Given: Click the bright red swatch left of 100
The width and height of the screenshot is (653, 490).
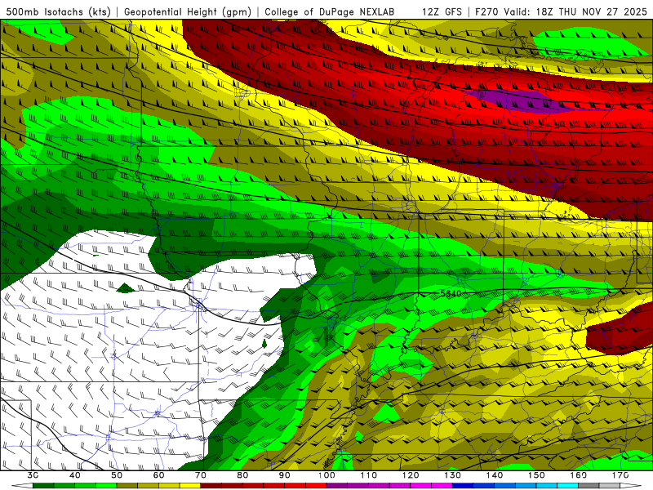Looking at the screenshot, I should point(316,486).
